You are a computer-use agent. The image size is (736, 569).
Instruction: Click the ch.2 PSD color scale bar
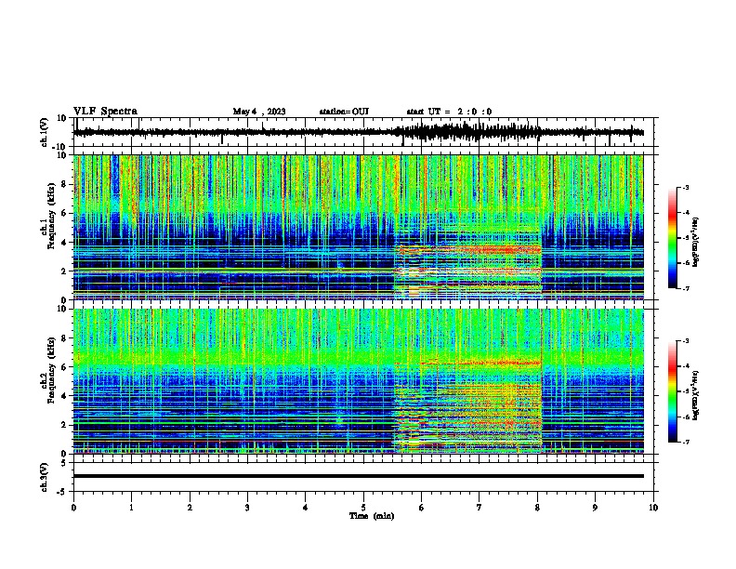coord(672,391)
